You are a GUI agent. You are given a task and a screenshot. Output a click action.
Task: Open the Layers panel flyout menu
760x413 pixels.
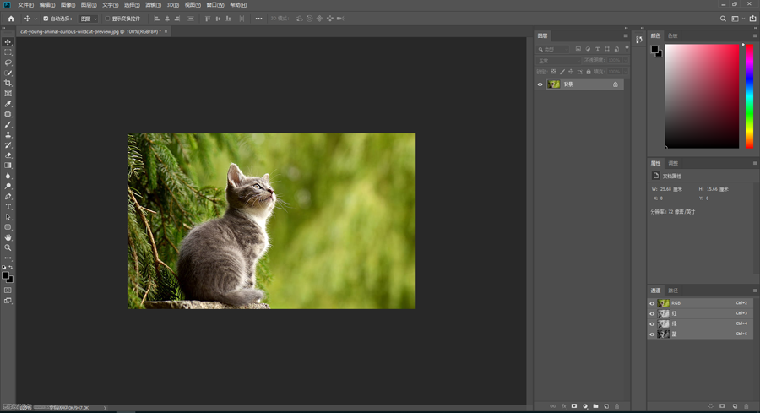(626, 36)
